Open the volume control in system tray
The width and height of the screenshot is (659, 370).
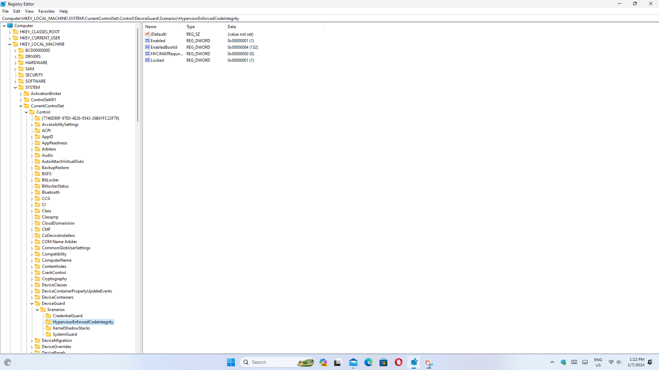(619, 362)
